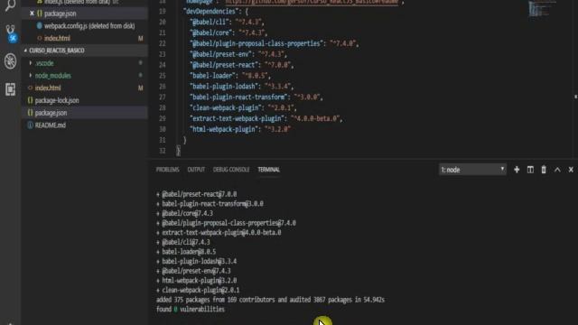578x325 pixels.
Task: Click "html-webpack-plugin" key on line 30
Action: point(224,129)
